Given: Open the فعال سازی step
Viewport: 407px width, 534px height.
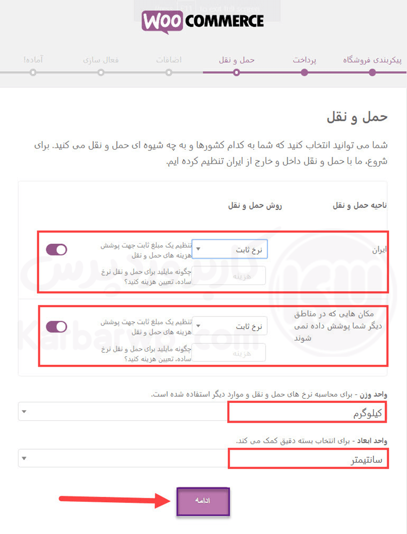Looking at the screenshot, I should pyautogui.click(x=101, y=60).
